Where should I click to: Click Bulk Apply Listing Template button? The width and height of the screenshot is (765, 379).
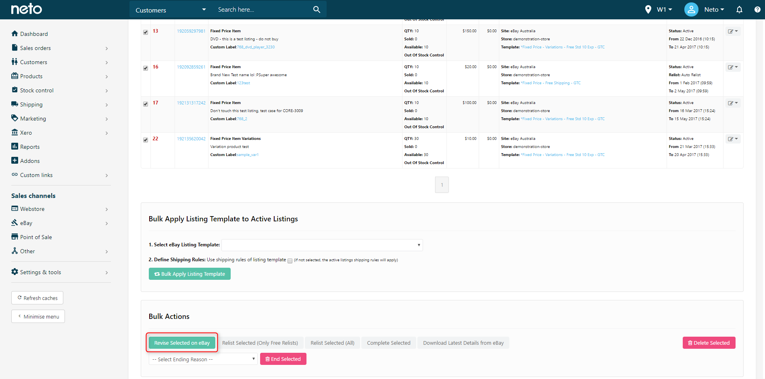tap(190, 274)
